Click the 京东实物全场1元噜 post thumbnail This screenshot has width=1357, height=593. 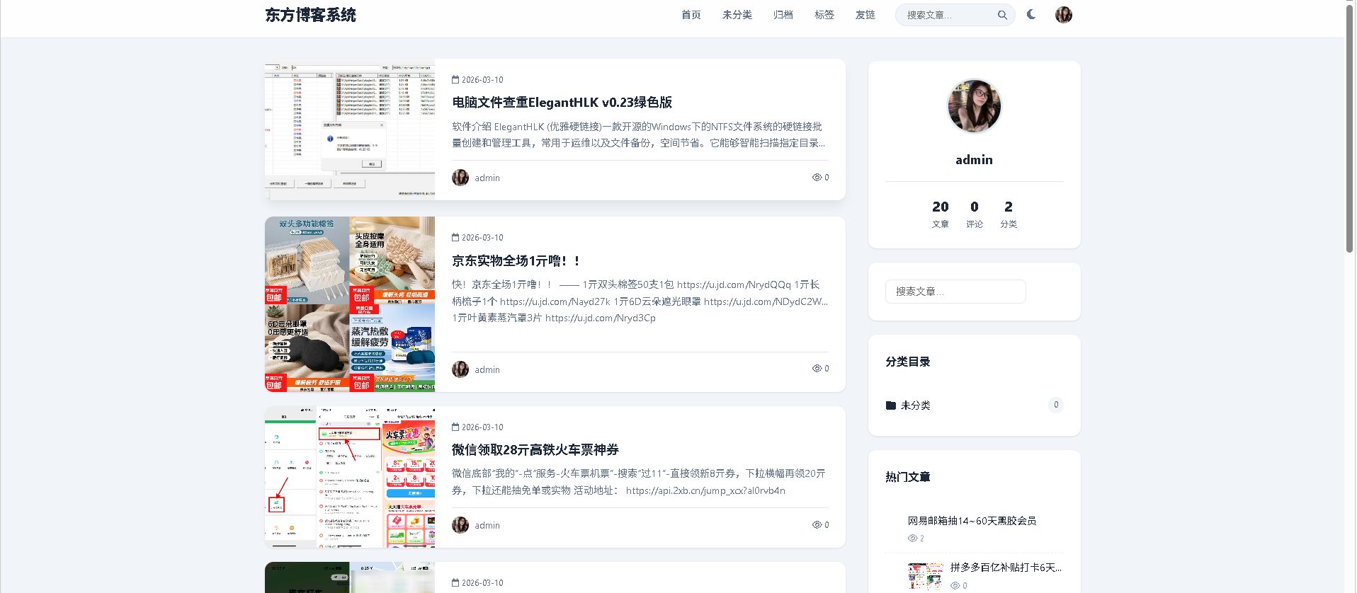[350, 304]
